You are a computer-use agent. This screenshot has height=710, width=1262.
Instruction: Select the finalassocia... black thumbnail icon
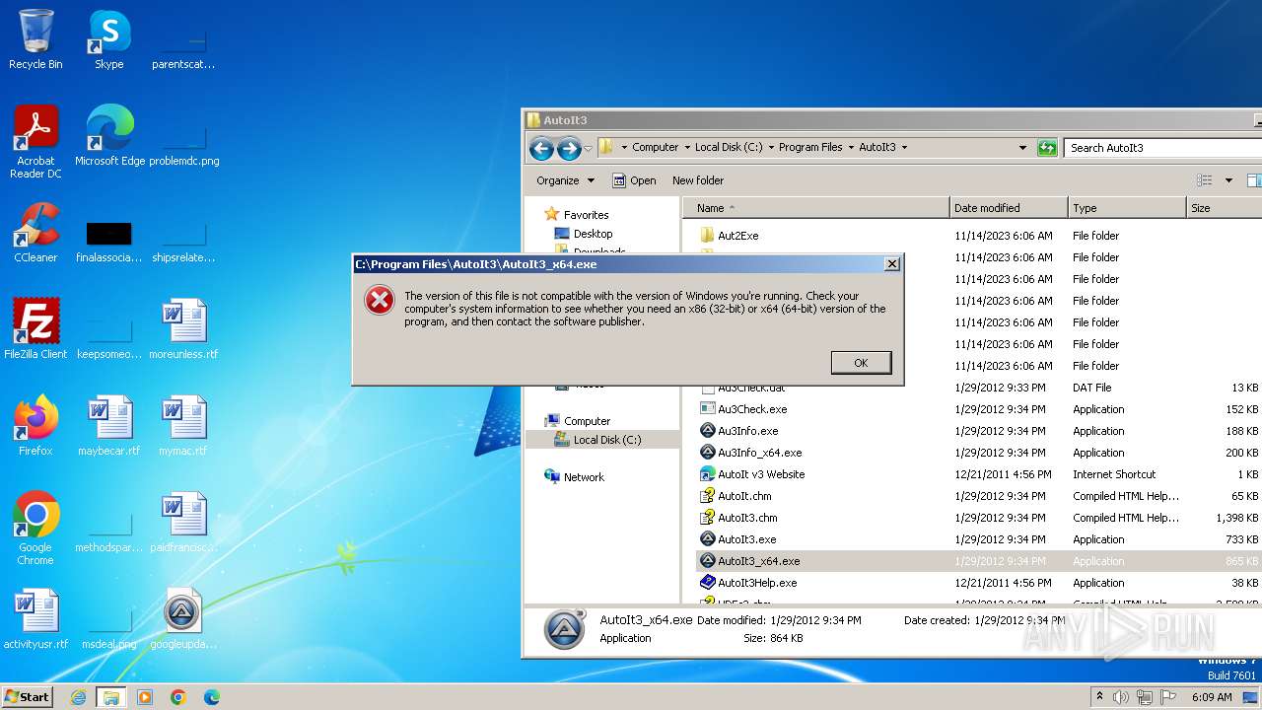(109, 243)
